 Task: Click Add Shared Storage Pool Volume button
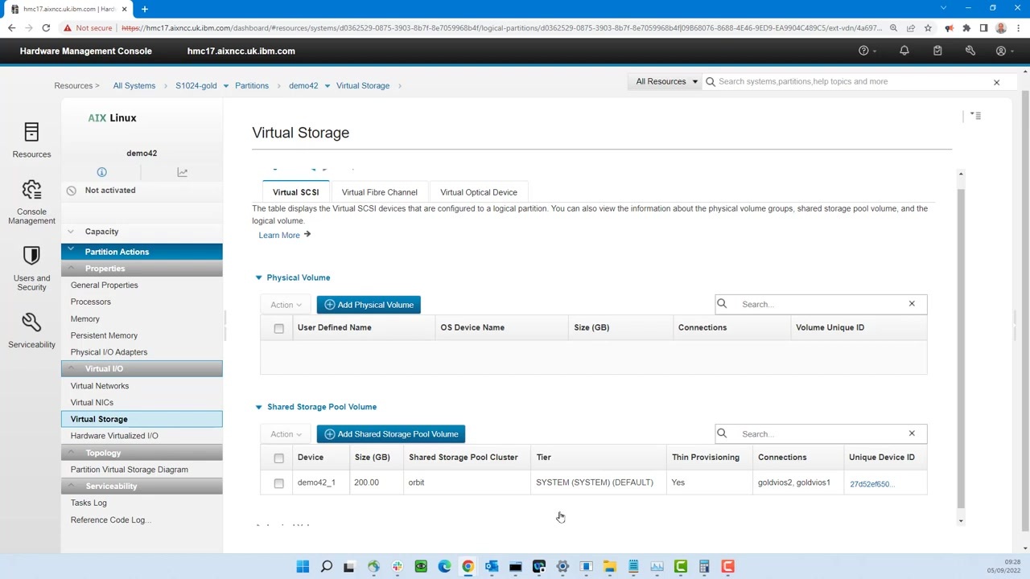391,434
